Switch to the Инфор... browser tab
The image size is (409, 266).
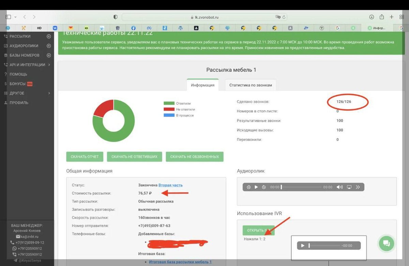(x=376, y=28)
